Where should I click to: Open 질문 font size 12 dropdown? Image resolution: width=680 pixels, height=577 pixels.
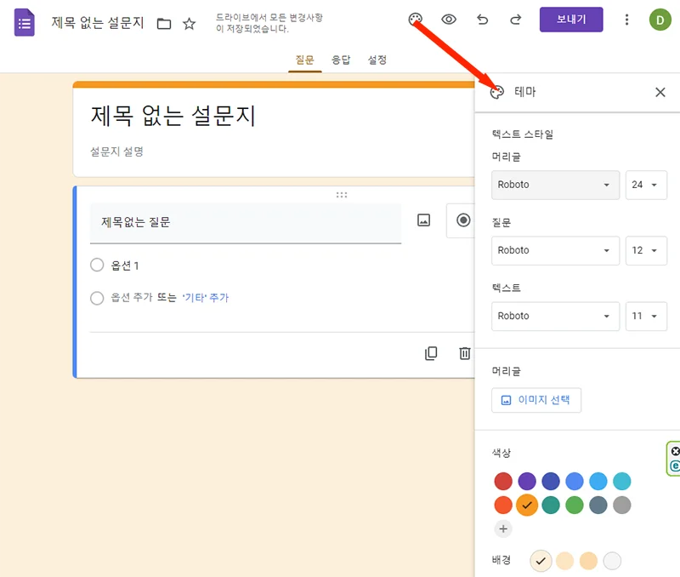pyautogui.click(x=646, y=250)
